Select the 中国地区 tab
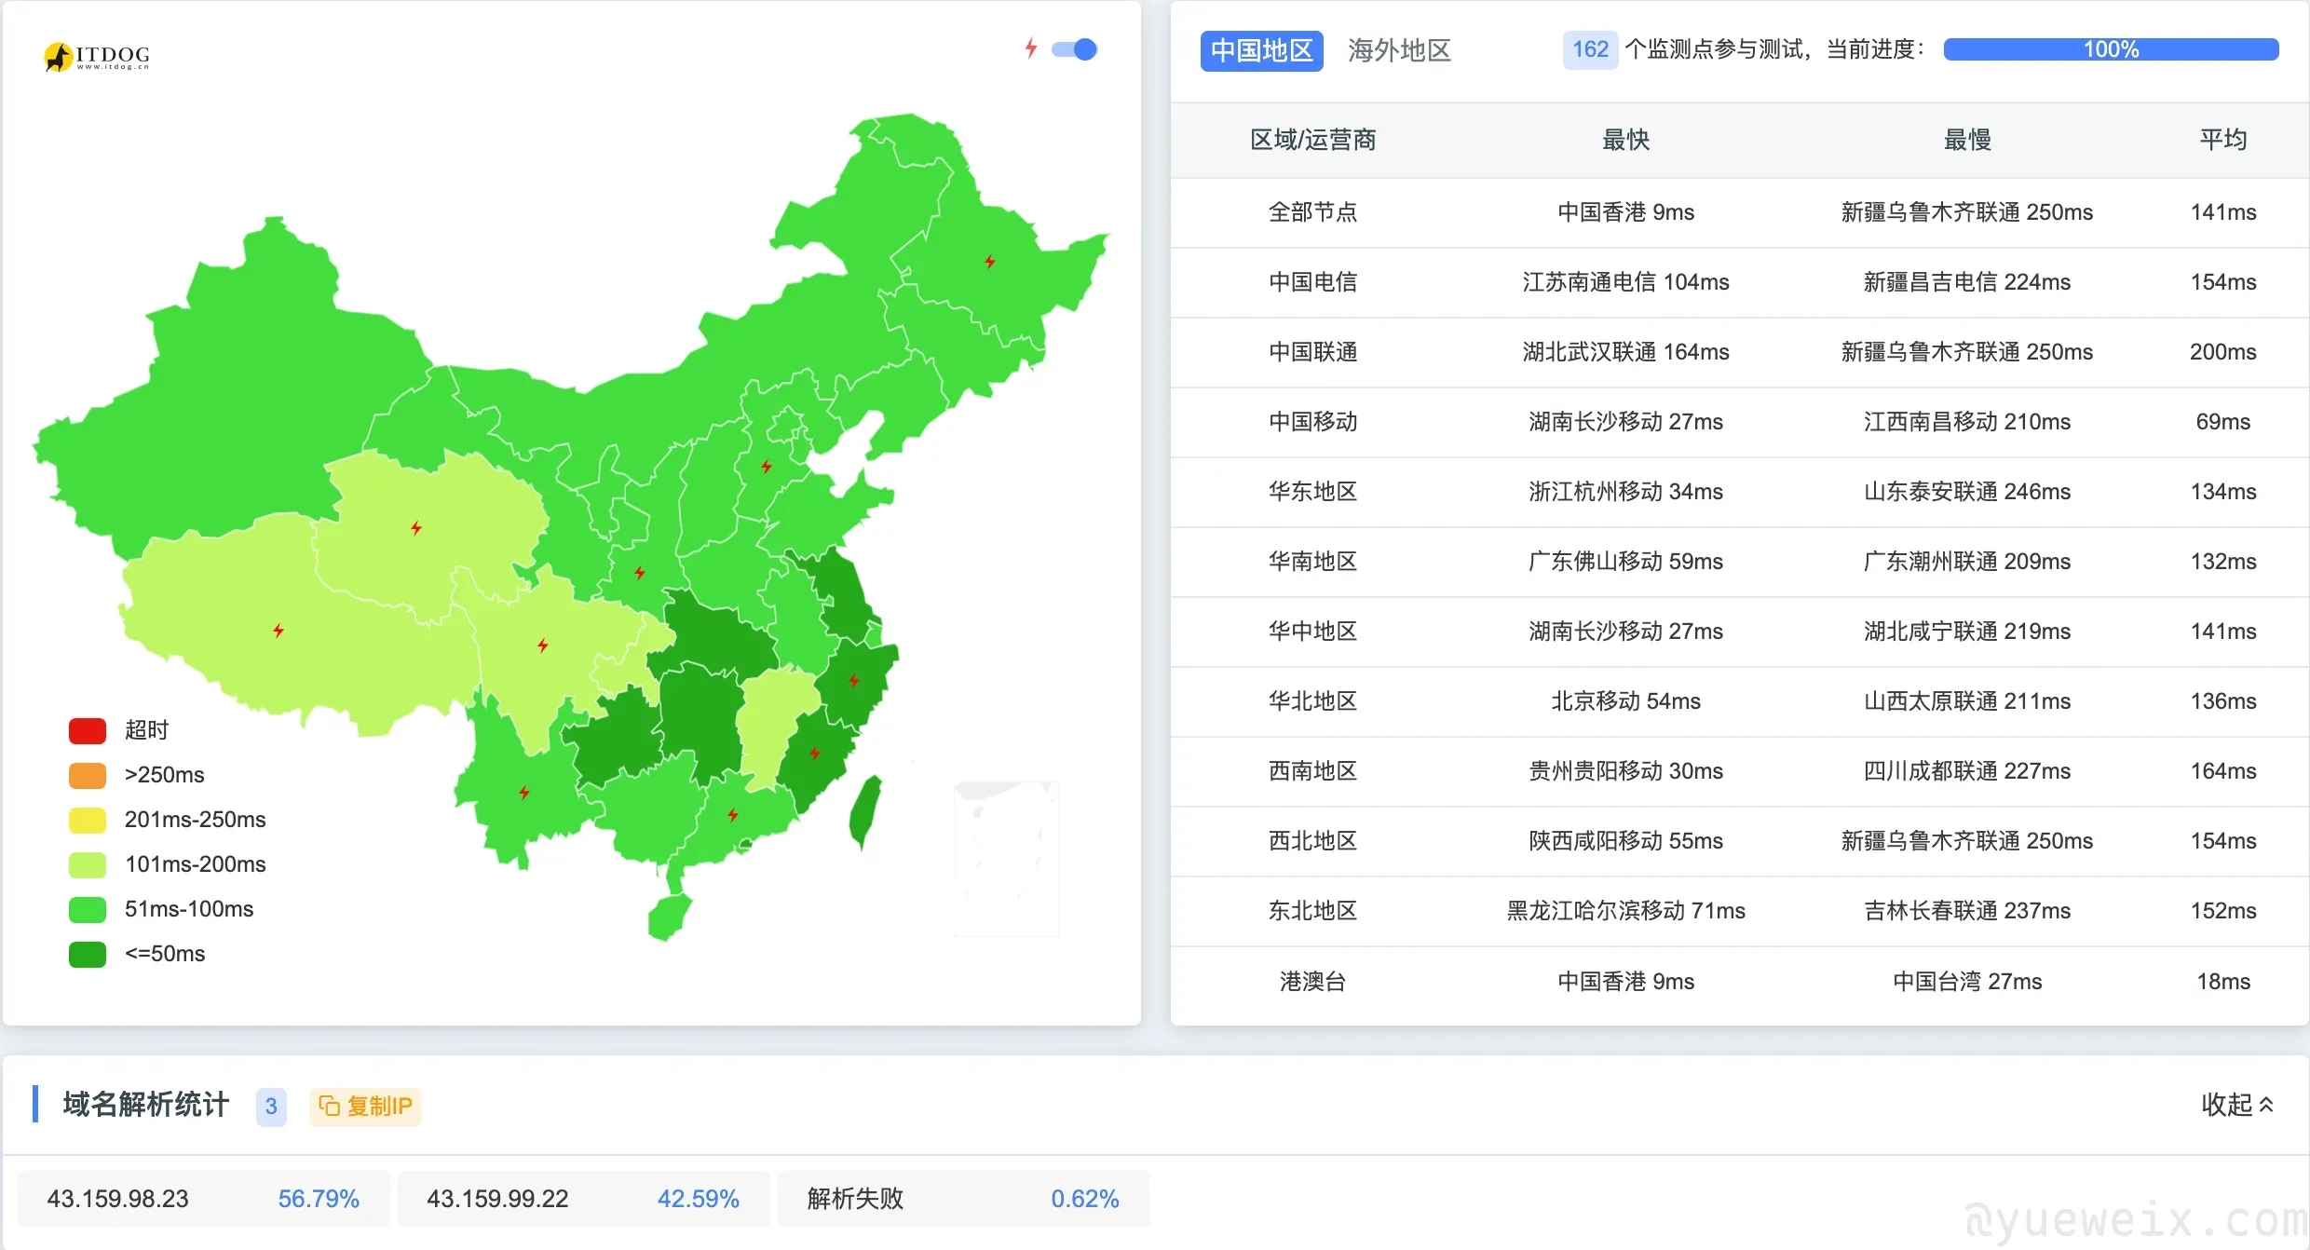 [x=1261, y=50]
